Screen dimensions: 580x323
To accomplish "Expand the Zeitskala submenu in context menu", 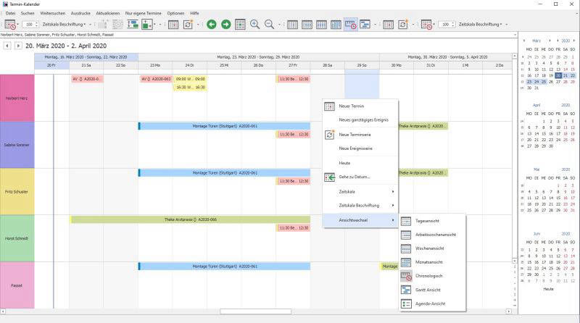I will click(360, 191).
